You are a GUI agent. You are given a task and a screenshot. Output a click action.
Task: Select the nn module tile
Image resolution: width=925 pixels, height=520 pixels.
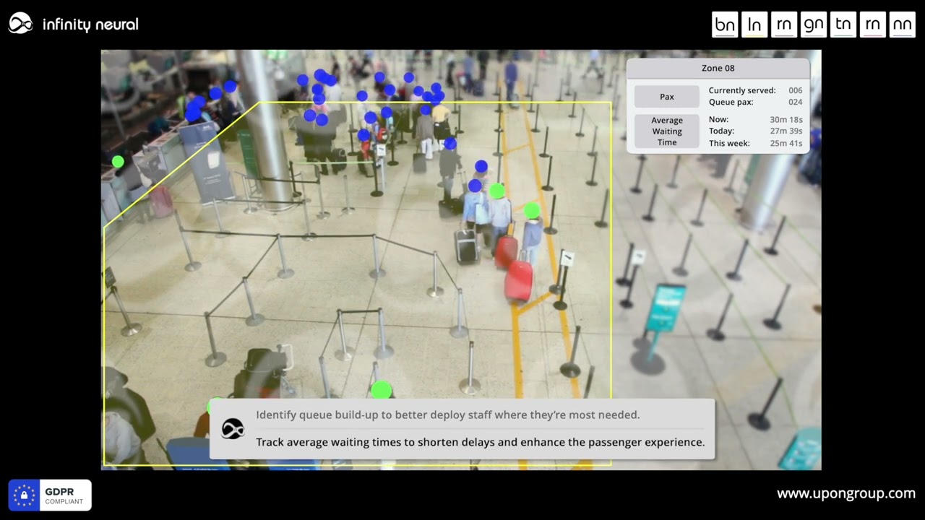click(x=903, y=25)
